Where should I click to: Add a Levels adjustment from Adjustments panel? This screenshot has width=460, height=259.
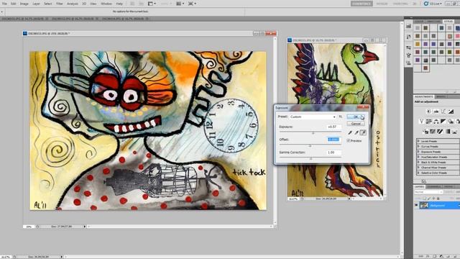point(436,112)
